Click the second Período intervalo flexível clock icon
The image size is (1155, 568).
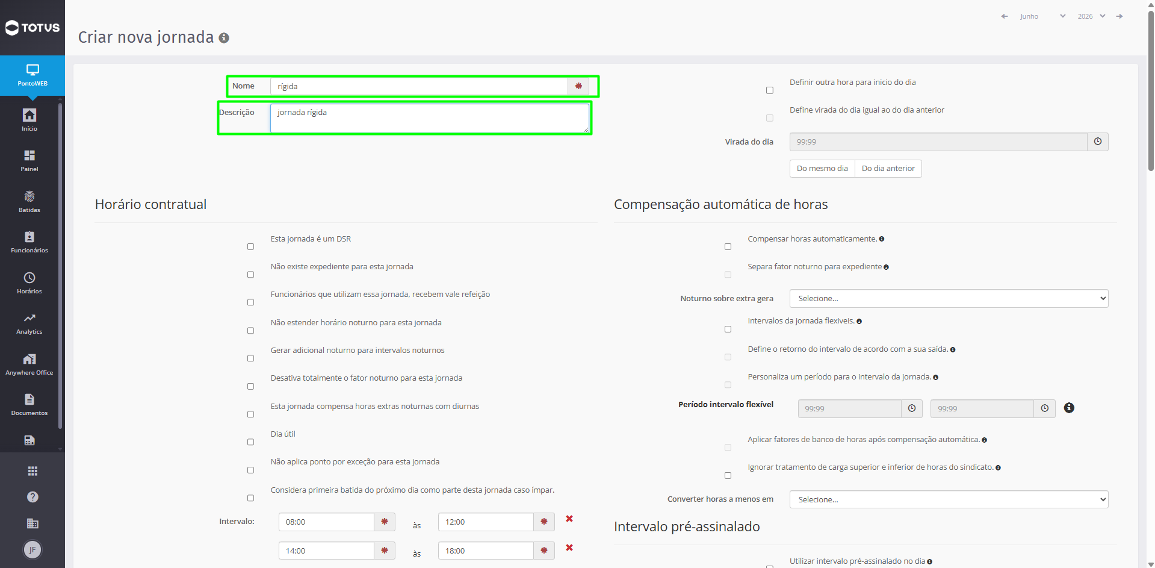coord(1045,408)
